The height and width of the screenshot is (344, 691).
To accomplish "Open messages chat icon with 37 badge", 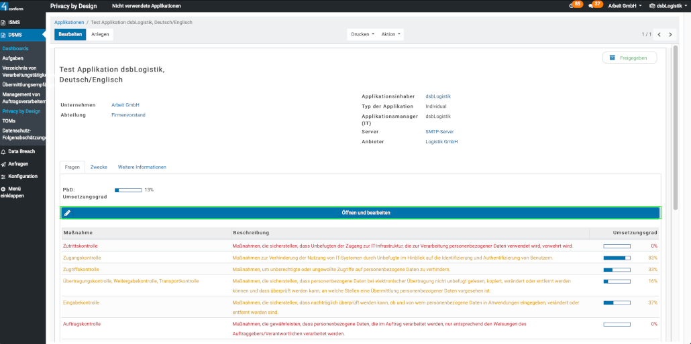I will (x=592, y=5).
